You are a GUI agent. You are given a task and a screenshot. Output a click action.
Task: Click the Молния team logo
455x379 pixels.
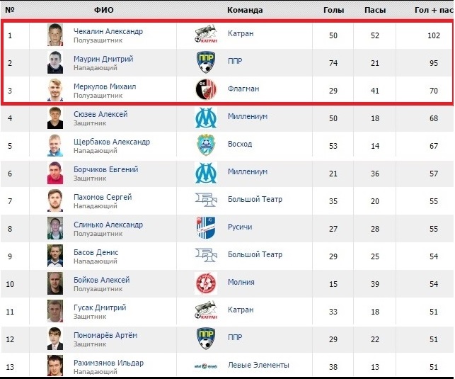206,283
